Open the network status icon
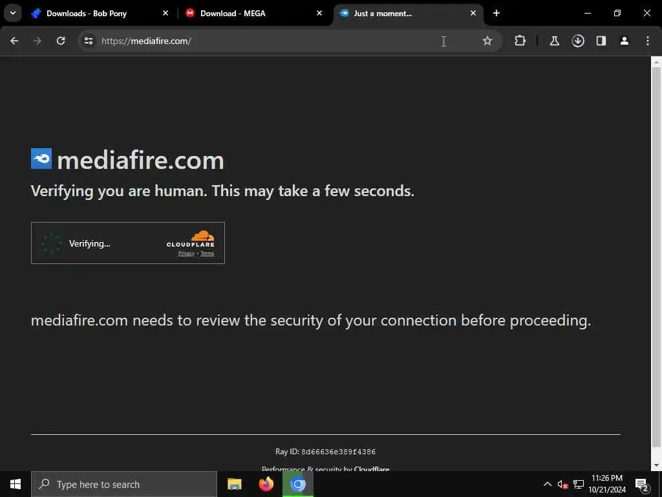The image size is (662, 497). pyautogui.click(x=579, y=484)
